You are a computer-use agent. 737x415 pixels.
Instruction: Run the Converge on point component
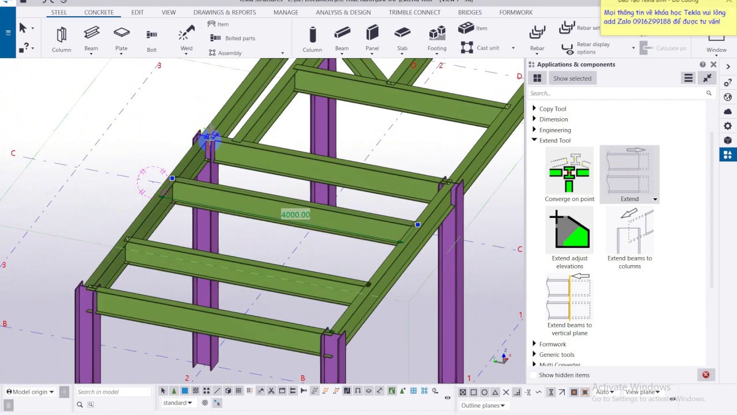coord(569,175)
